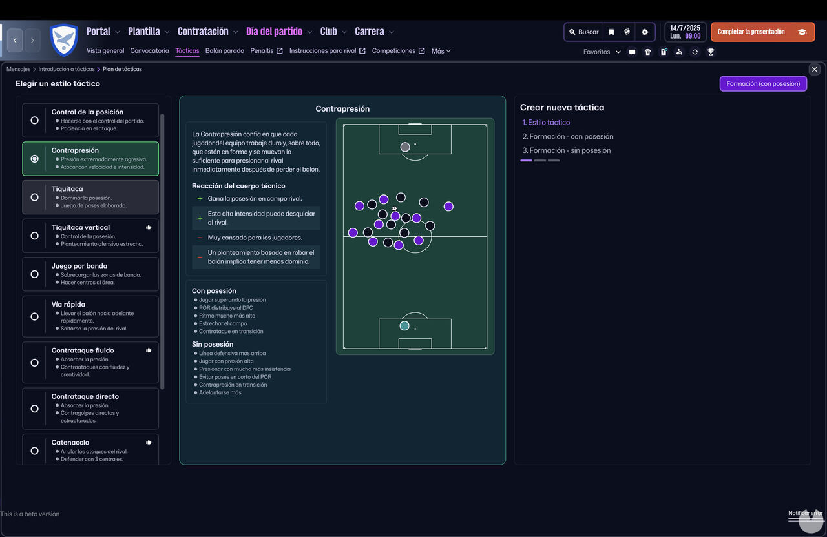The image size is (827, 537).
Task: Open the Convocatoria tab
Action: click(x=149, y=50)
